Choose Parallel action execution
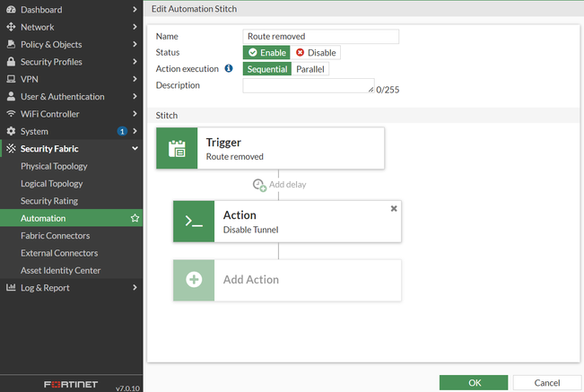584x392 pixels. (310, 69)
